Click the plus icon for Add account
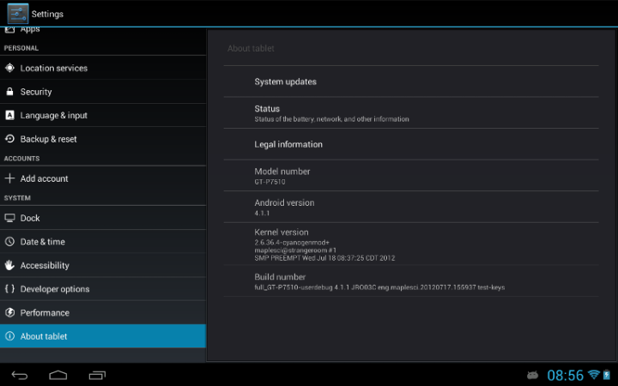 9,178
